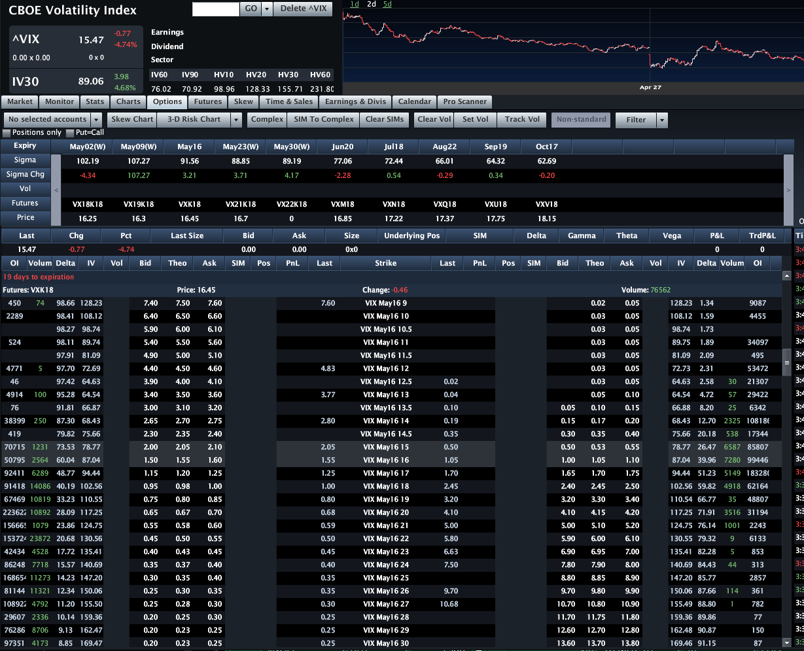
Task: Click the Sigma row header
Action: tap(26, 160)
